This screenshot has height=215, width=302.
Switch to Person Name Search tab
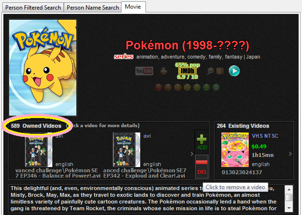[93, 8]
